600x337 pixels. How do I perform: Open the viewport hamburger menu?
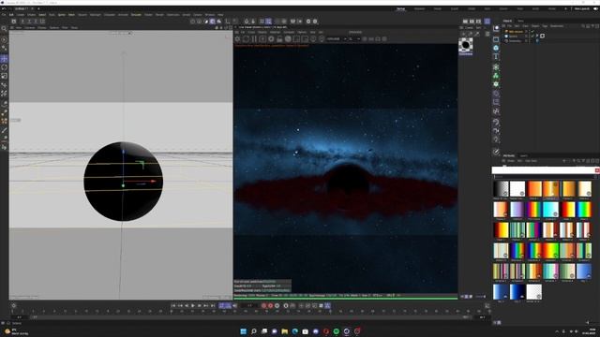12,27
